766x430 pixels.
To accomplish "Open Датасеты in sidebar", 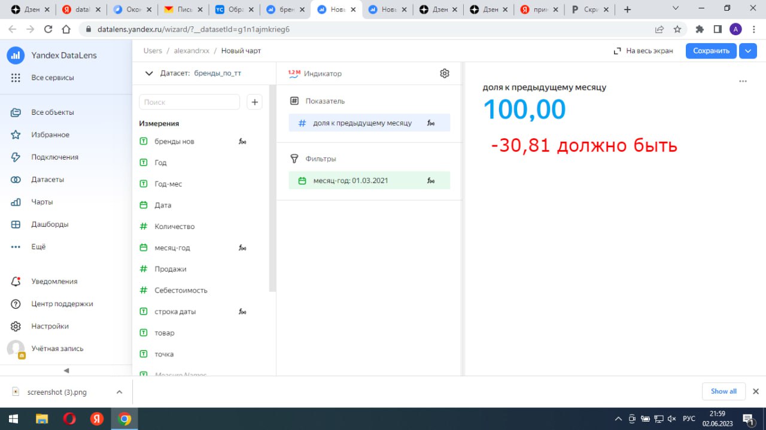I will [47, 179].
